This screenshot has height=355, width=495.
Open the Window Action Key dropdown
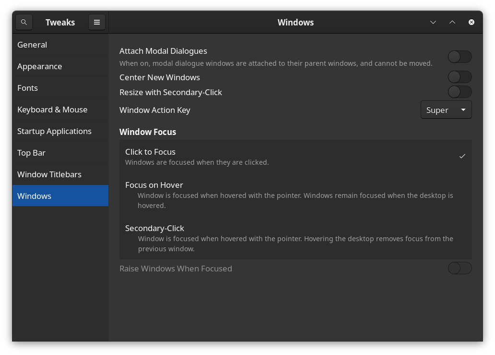point(446,110)
